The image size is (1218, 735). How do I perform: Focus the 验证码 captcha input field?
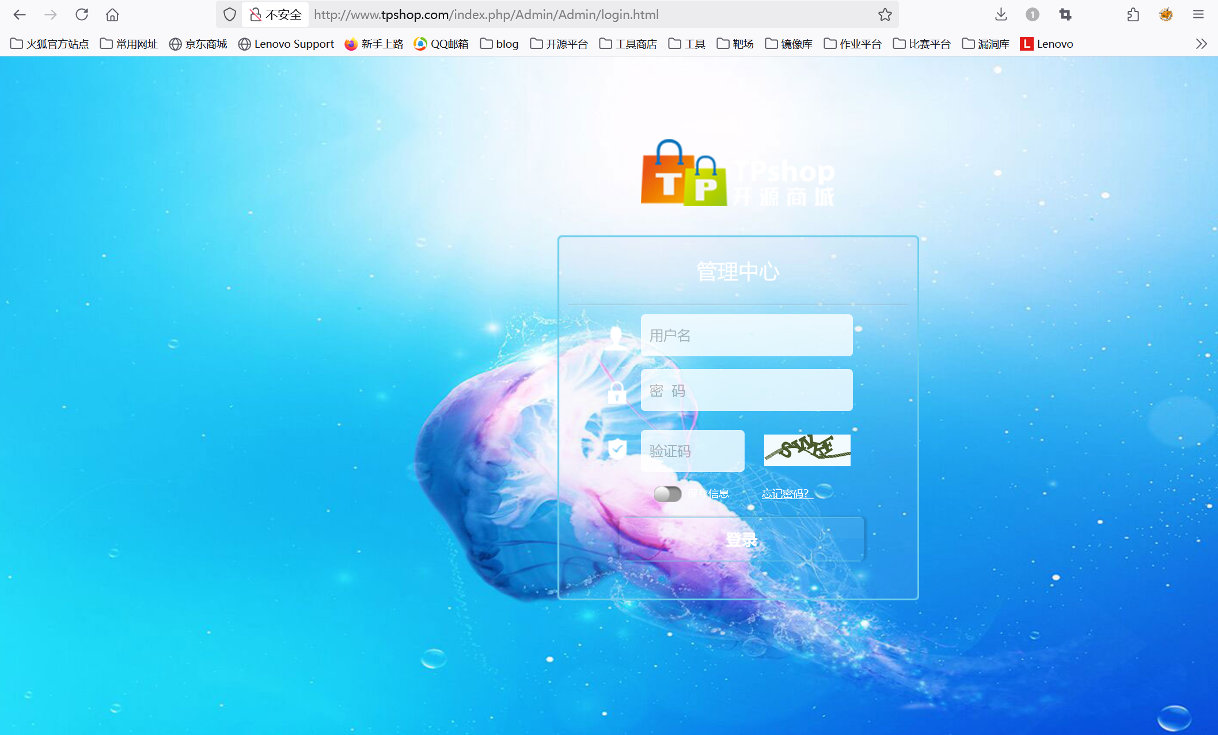coord(692,451)
